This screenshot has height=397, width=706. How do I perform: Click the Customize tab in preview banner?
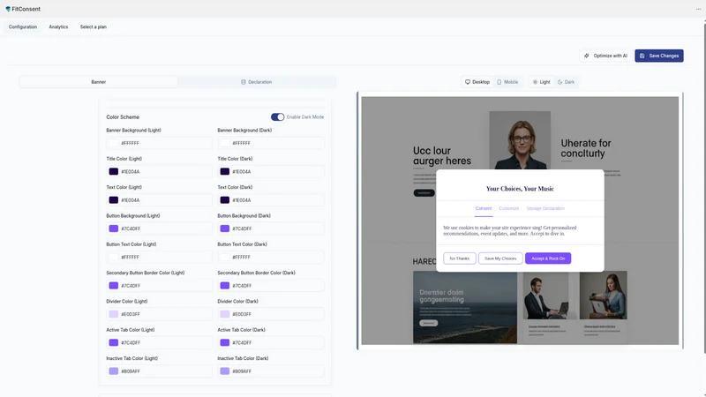509,208
